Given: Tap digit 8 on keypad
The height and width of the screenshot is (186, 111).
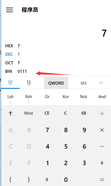Looking at the screenshot, I should (x=66, y=130).
